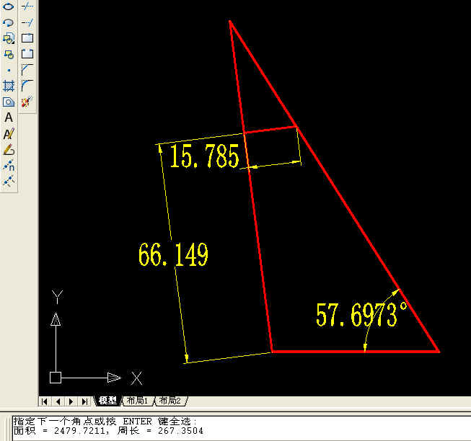Jump to the first layout tab arrow
471x441 pixels.
(45, 401)
